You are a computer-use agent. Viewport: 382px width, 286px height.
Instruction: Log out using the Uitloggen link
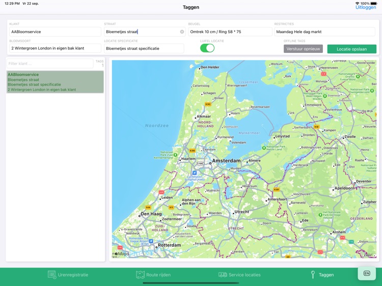[366, 7]
